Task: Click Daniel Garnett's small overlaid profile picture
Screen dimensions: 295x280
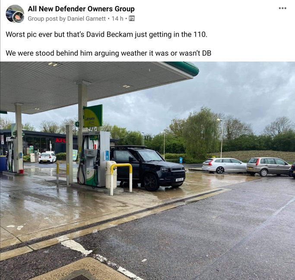Action: click(18, 18)
